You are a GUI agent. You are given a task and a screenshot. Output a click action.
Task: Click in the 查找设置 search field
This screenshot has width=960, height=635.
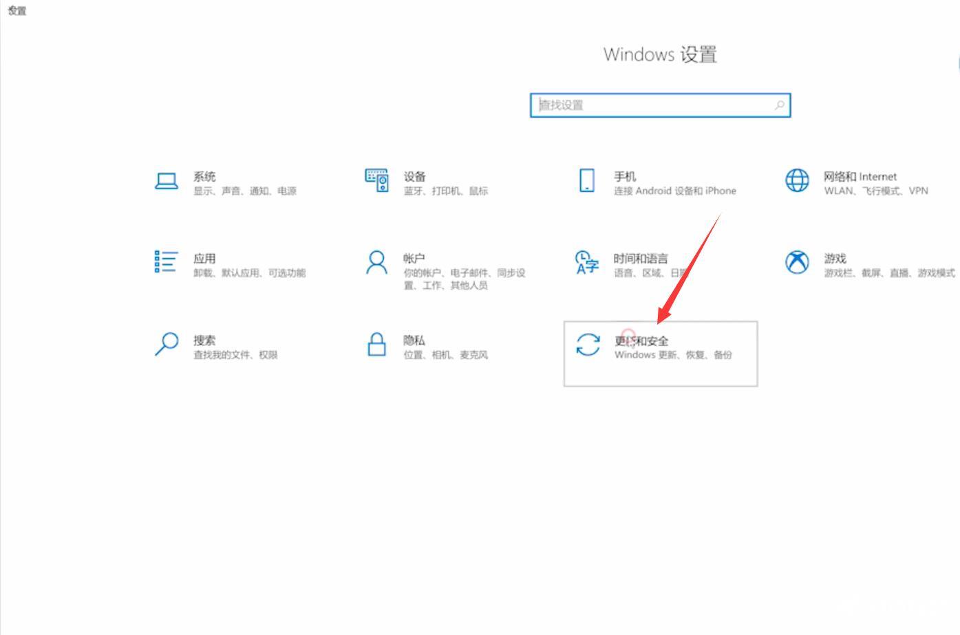(x=660, y=105)
